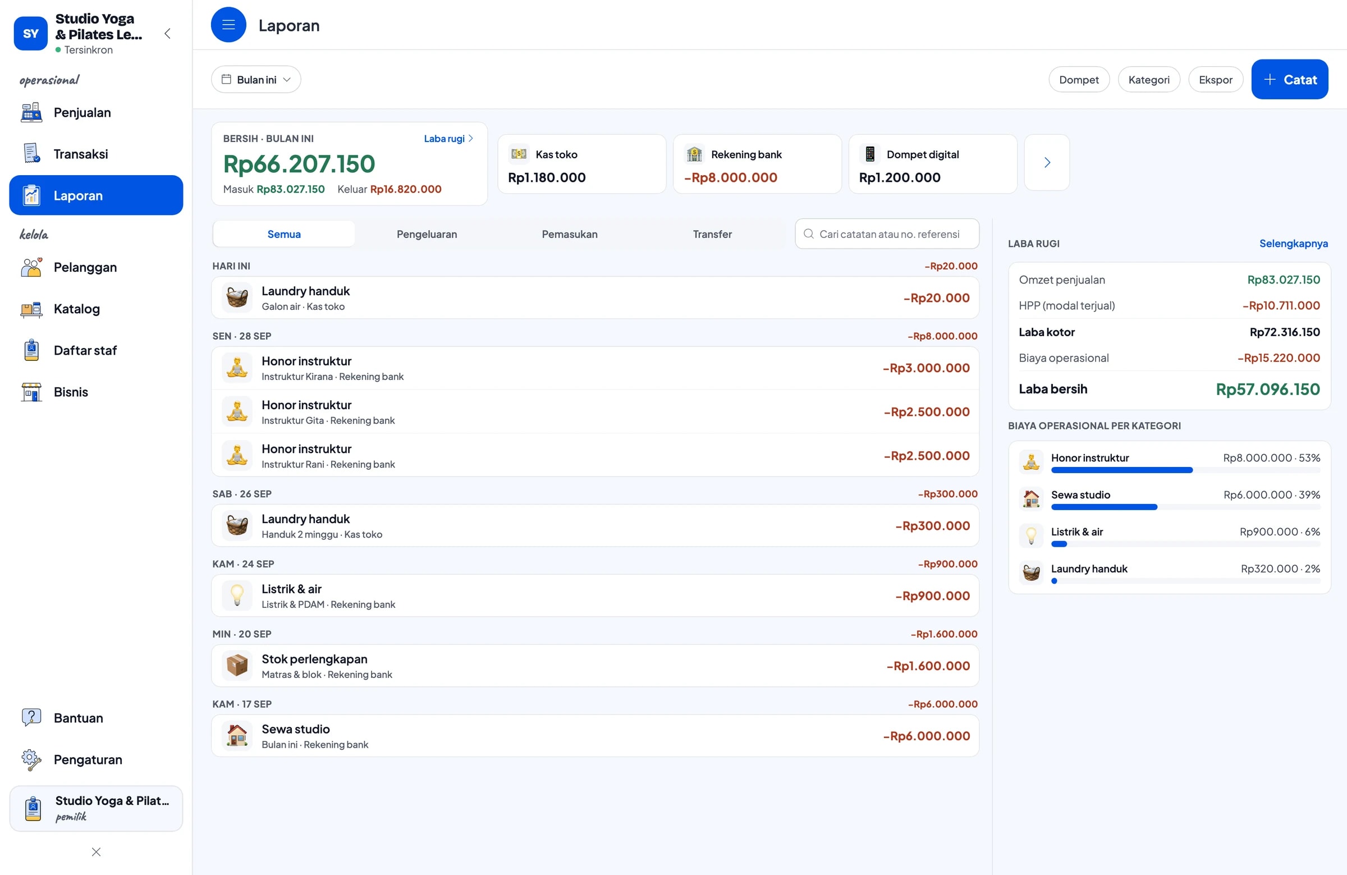Open Stok perlengkapan Matras & blok entry
1347x875 pixels.
point(595,666)
